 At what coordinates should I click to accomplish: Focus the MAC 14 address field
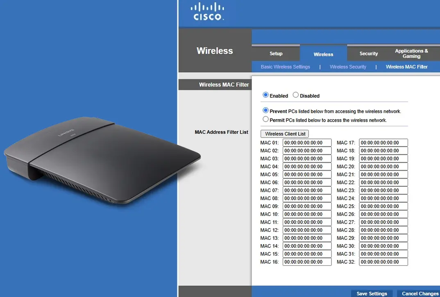[x=307, y=246]
